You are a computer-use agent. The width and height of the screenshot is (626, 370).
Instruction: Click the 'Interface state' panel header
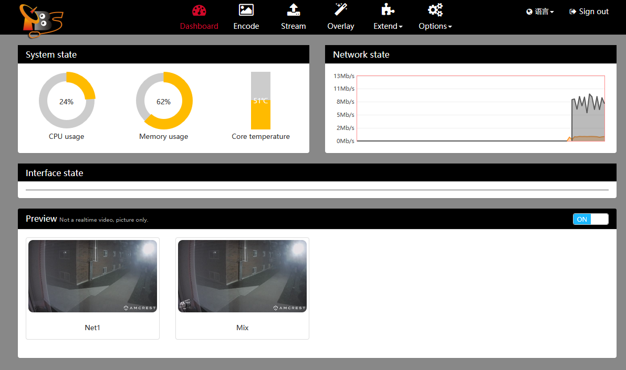pyautogui.click(x=317, y=173)
